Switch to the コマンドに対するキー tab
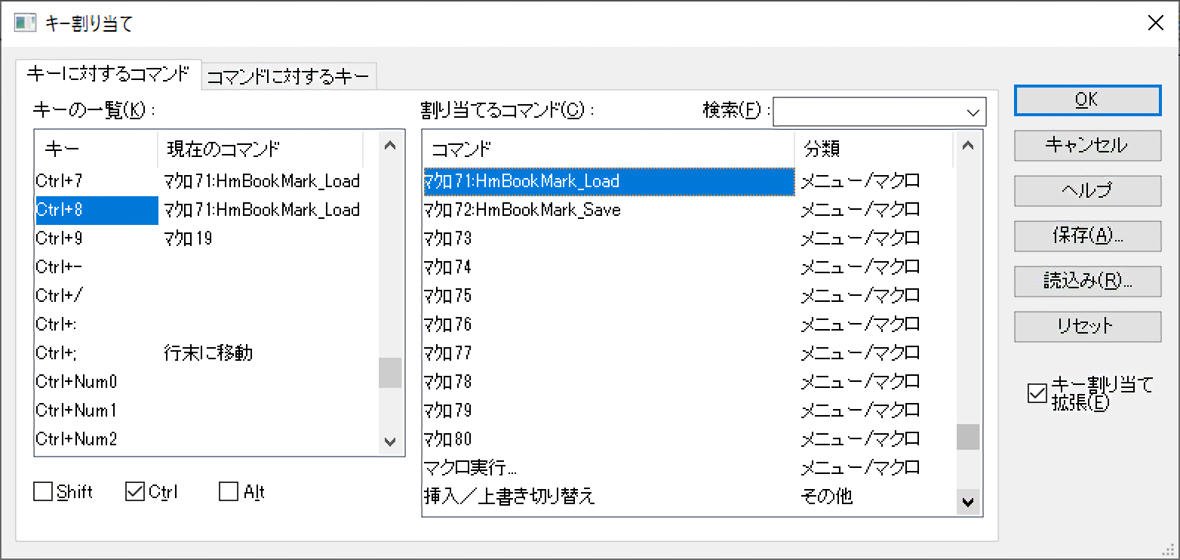1180x560 pixels. (x=288, y=76)
